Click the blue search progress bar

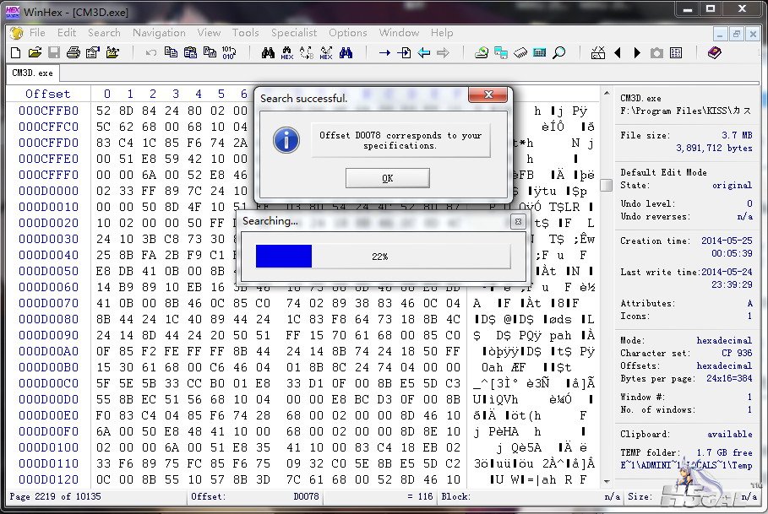pyautogui.click(x=284, y=256)
